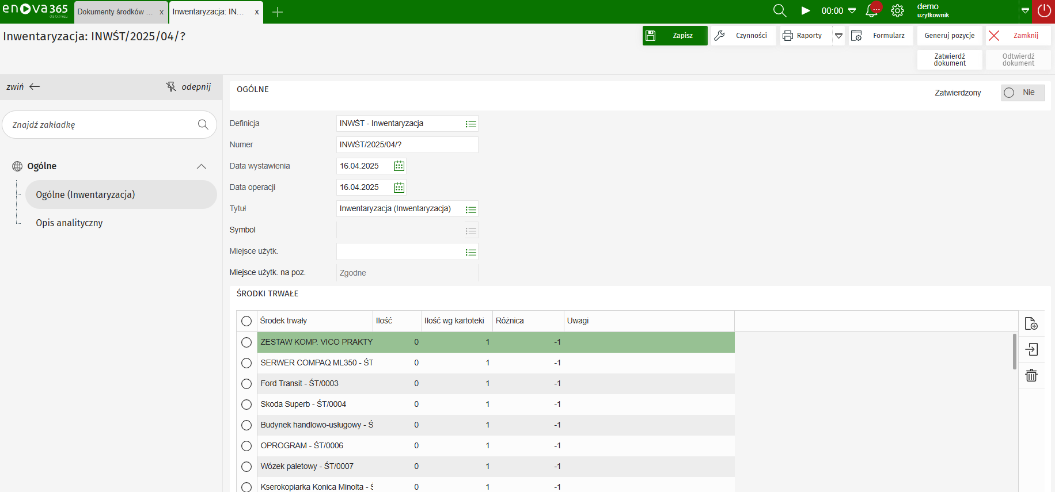
Task: Open settings gear icon
Action: [897, 11]
